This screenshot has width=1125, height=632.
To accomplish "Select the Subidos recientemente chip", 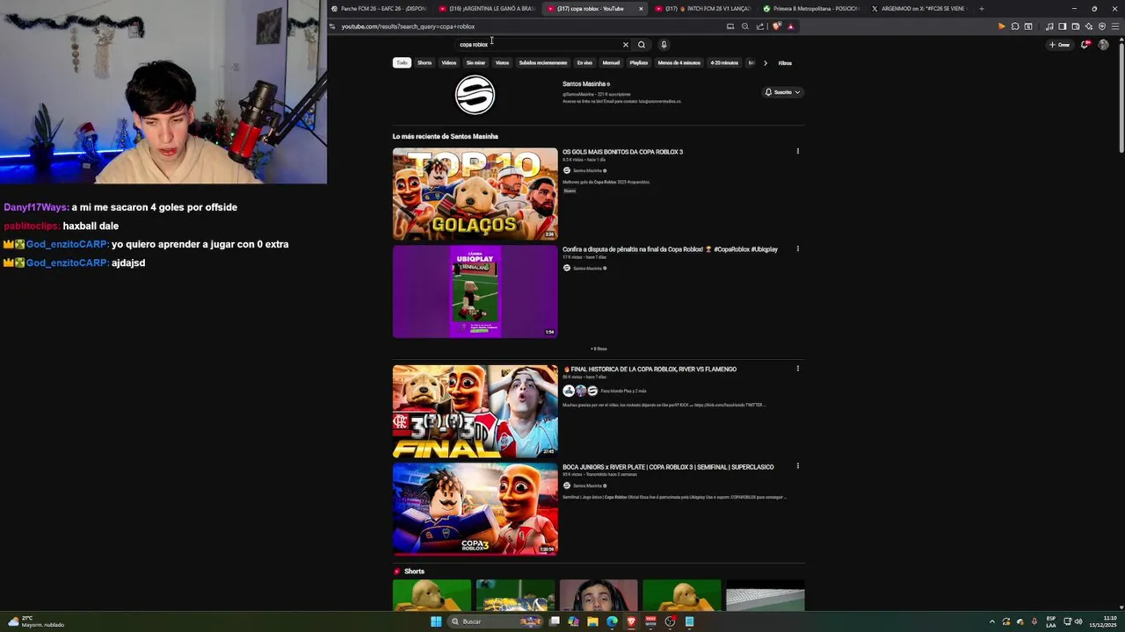I will coord(542,63).
